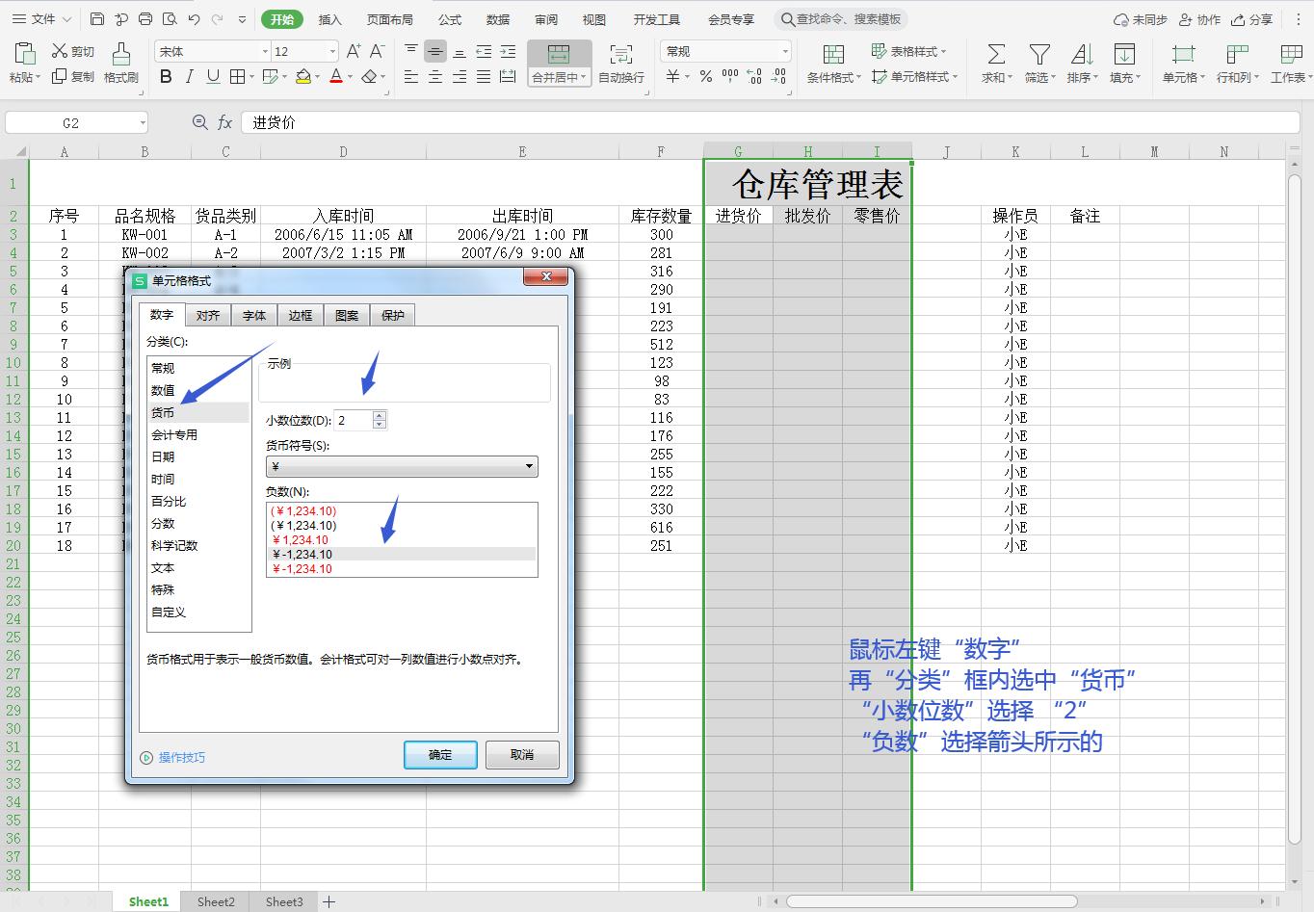Open the 插入 ribbon tab
Screen dimensions: 1314x912
tap(328, 18)
